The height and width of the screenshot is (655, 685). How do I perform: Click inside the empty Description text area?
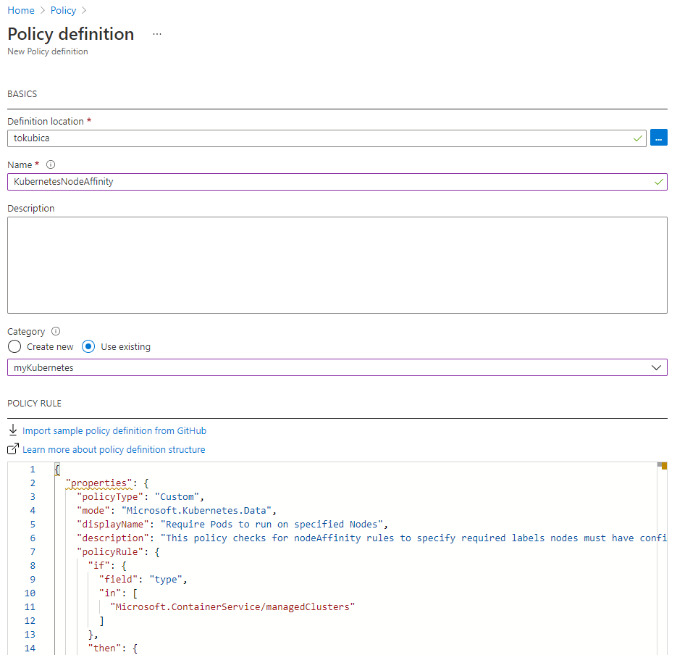pos(337,264)
